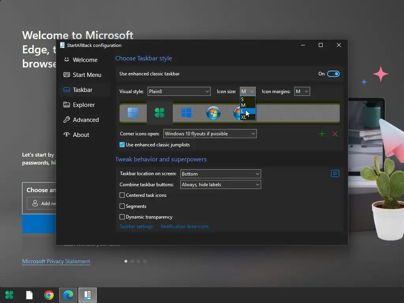Open the Notification Area Icons link

[x=185, y=226]
